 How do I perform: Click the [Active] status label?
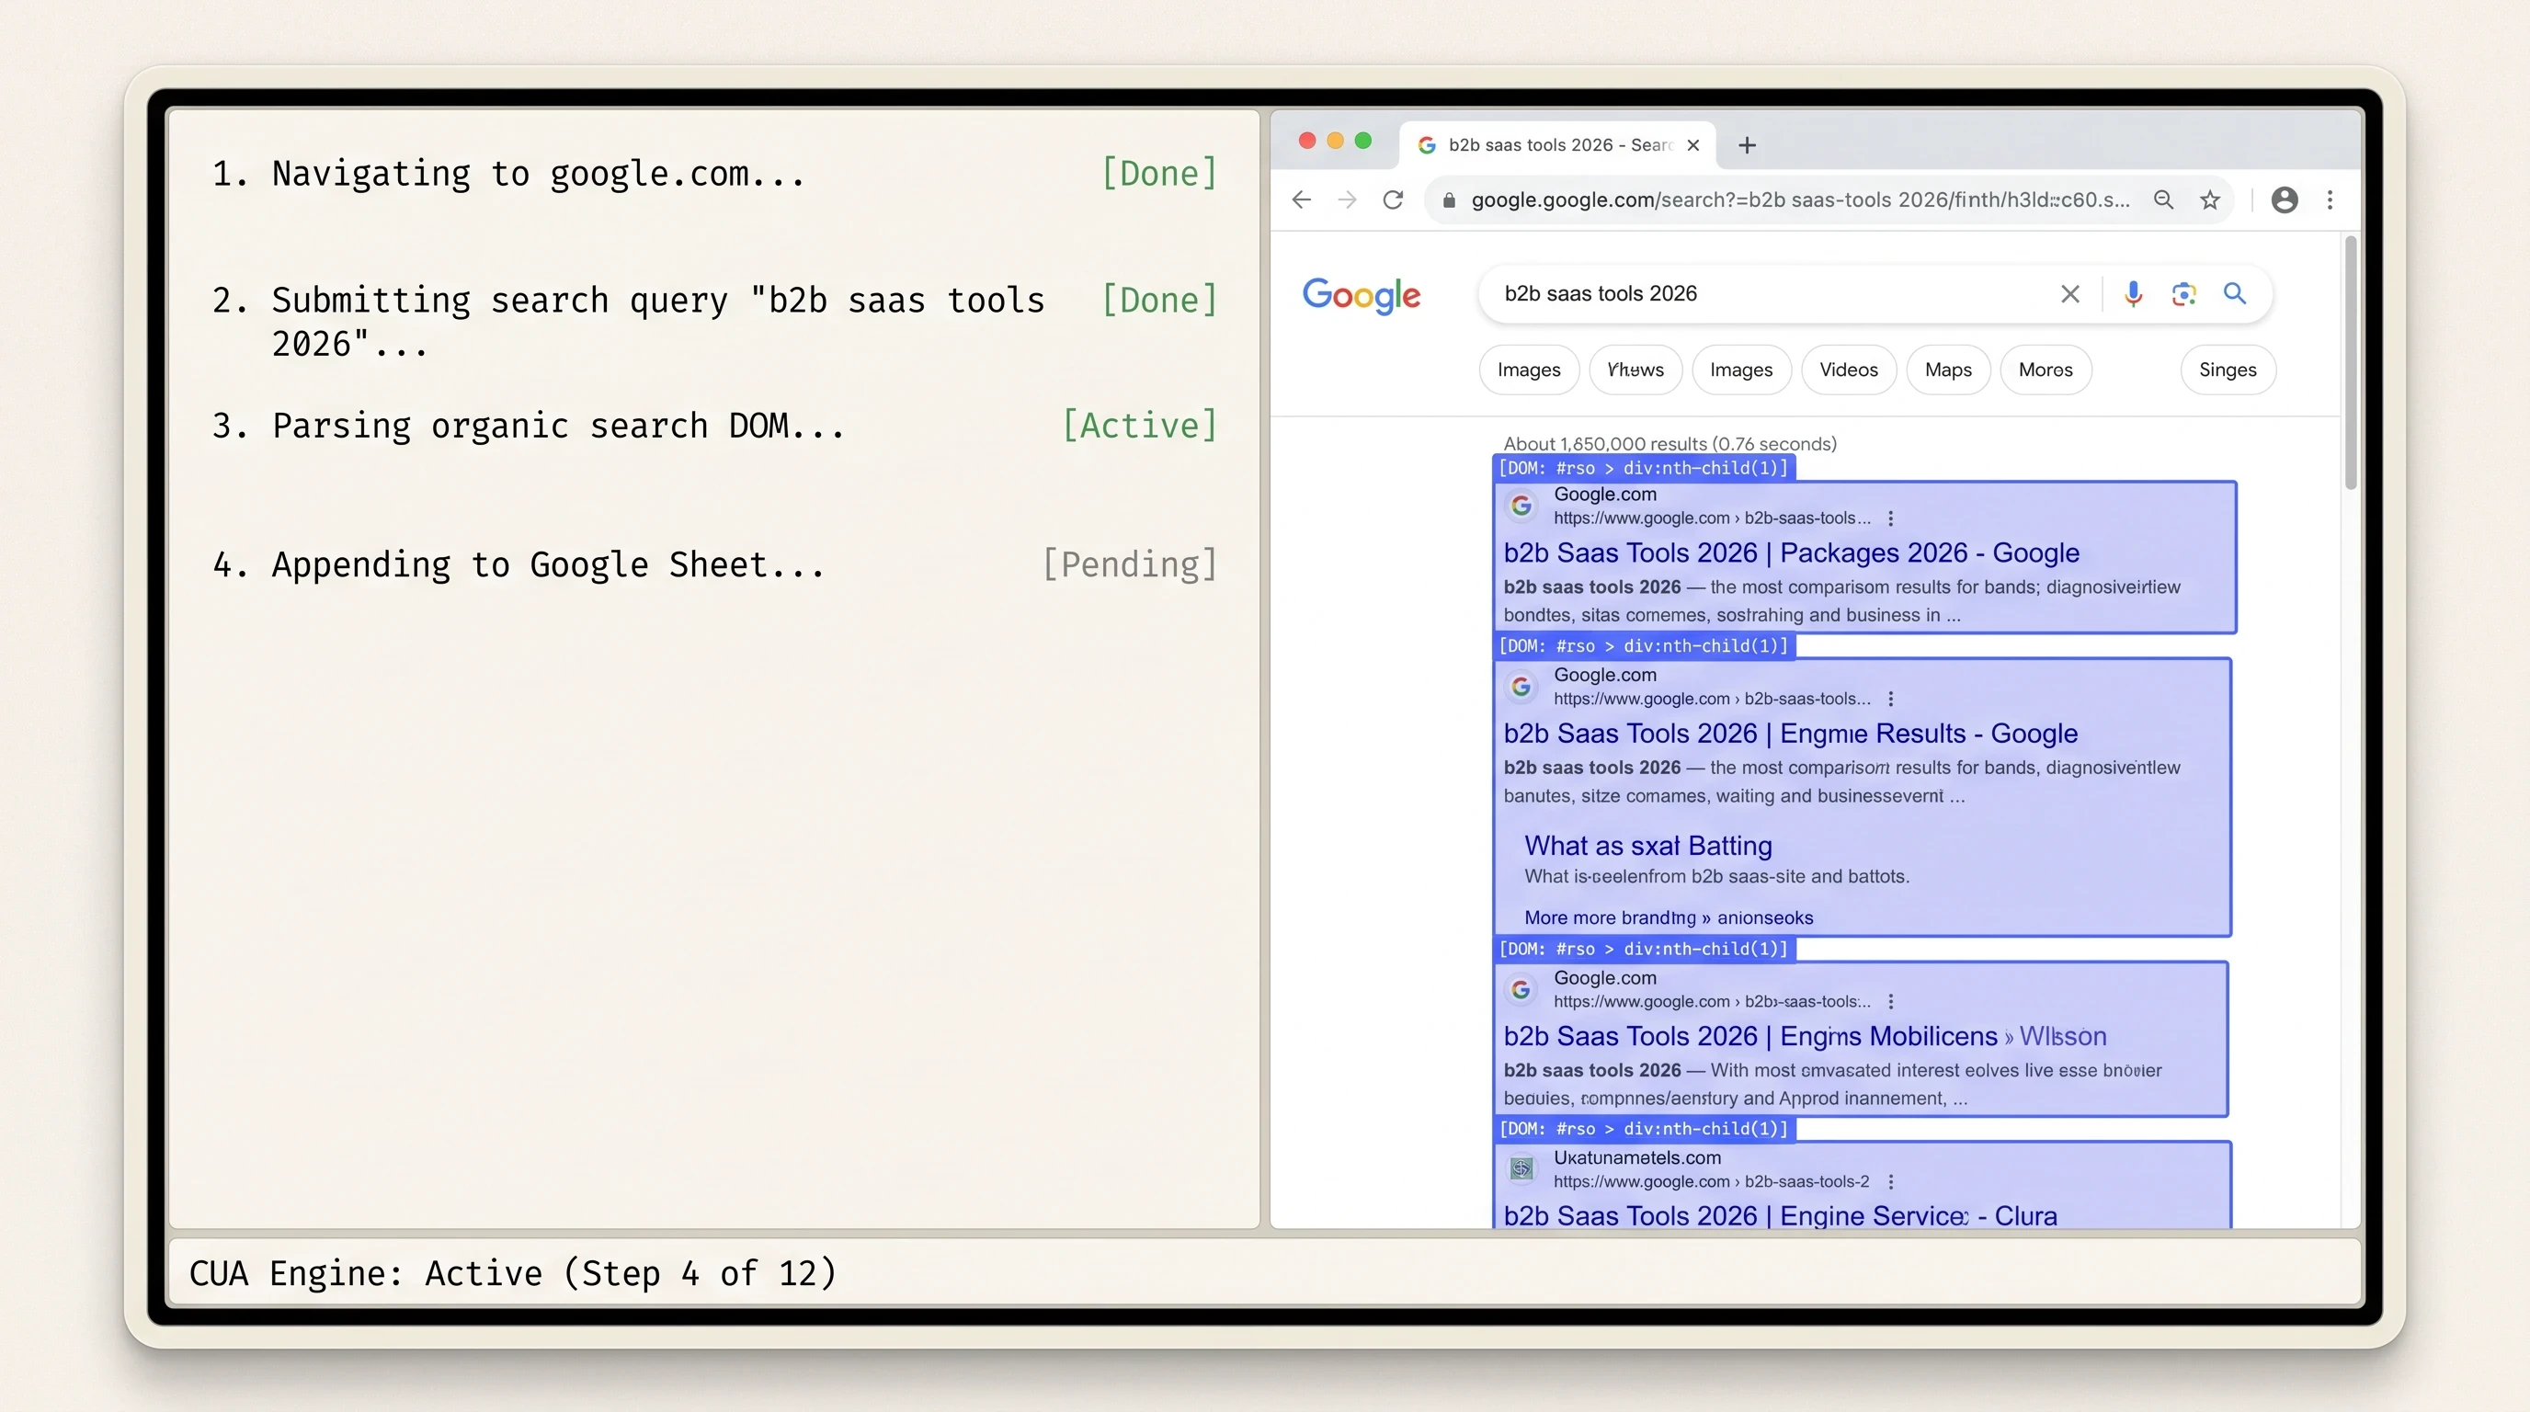click(x=1139, y=427)
